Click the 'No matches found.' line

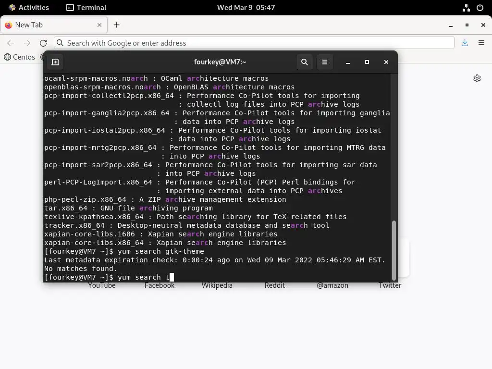pyautogui.click(x=81, y=269)
